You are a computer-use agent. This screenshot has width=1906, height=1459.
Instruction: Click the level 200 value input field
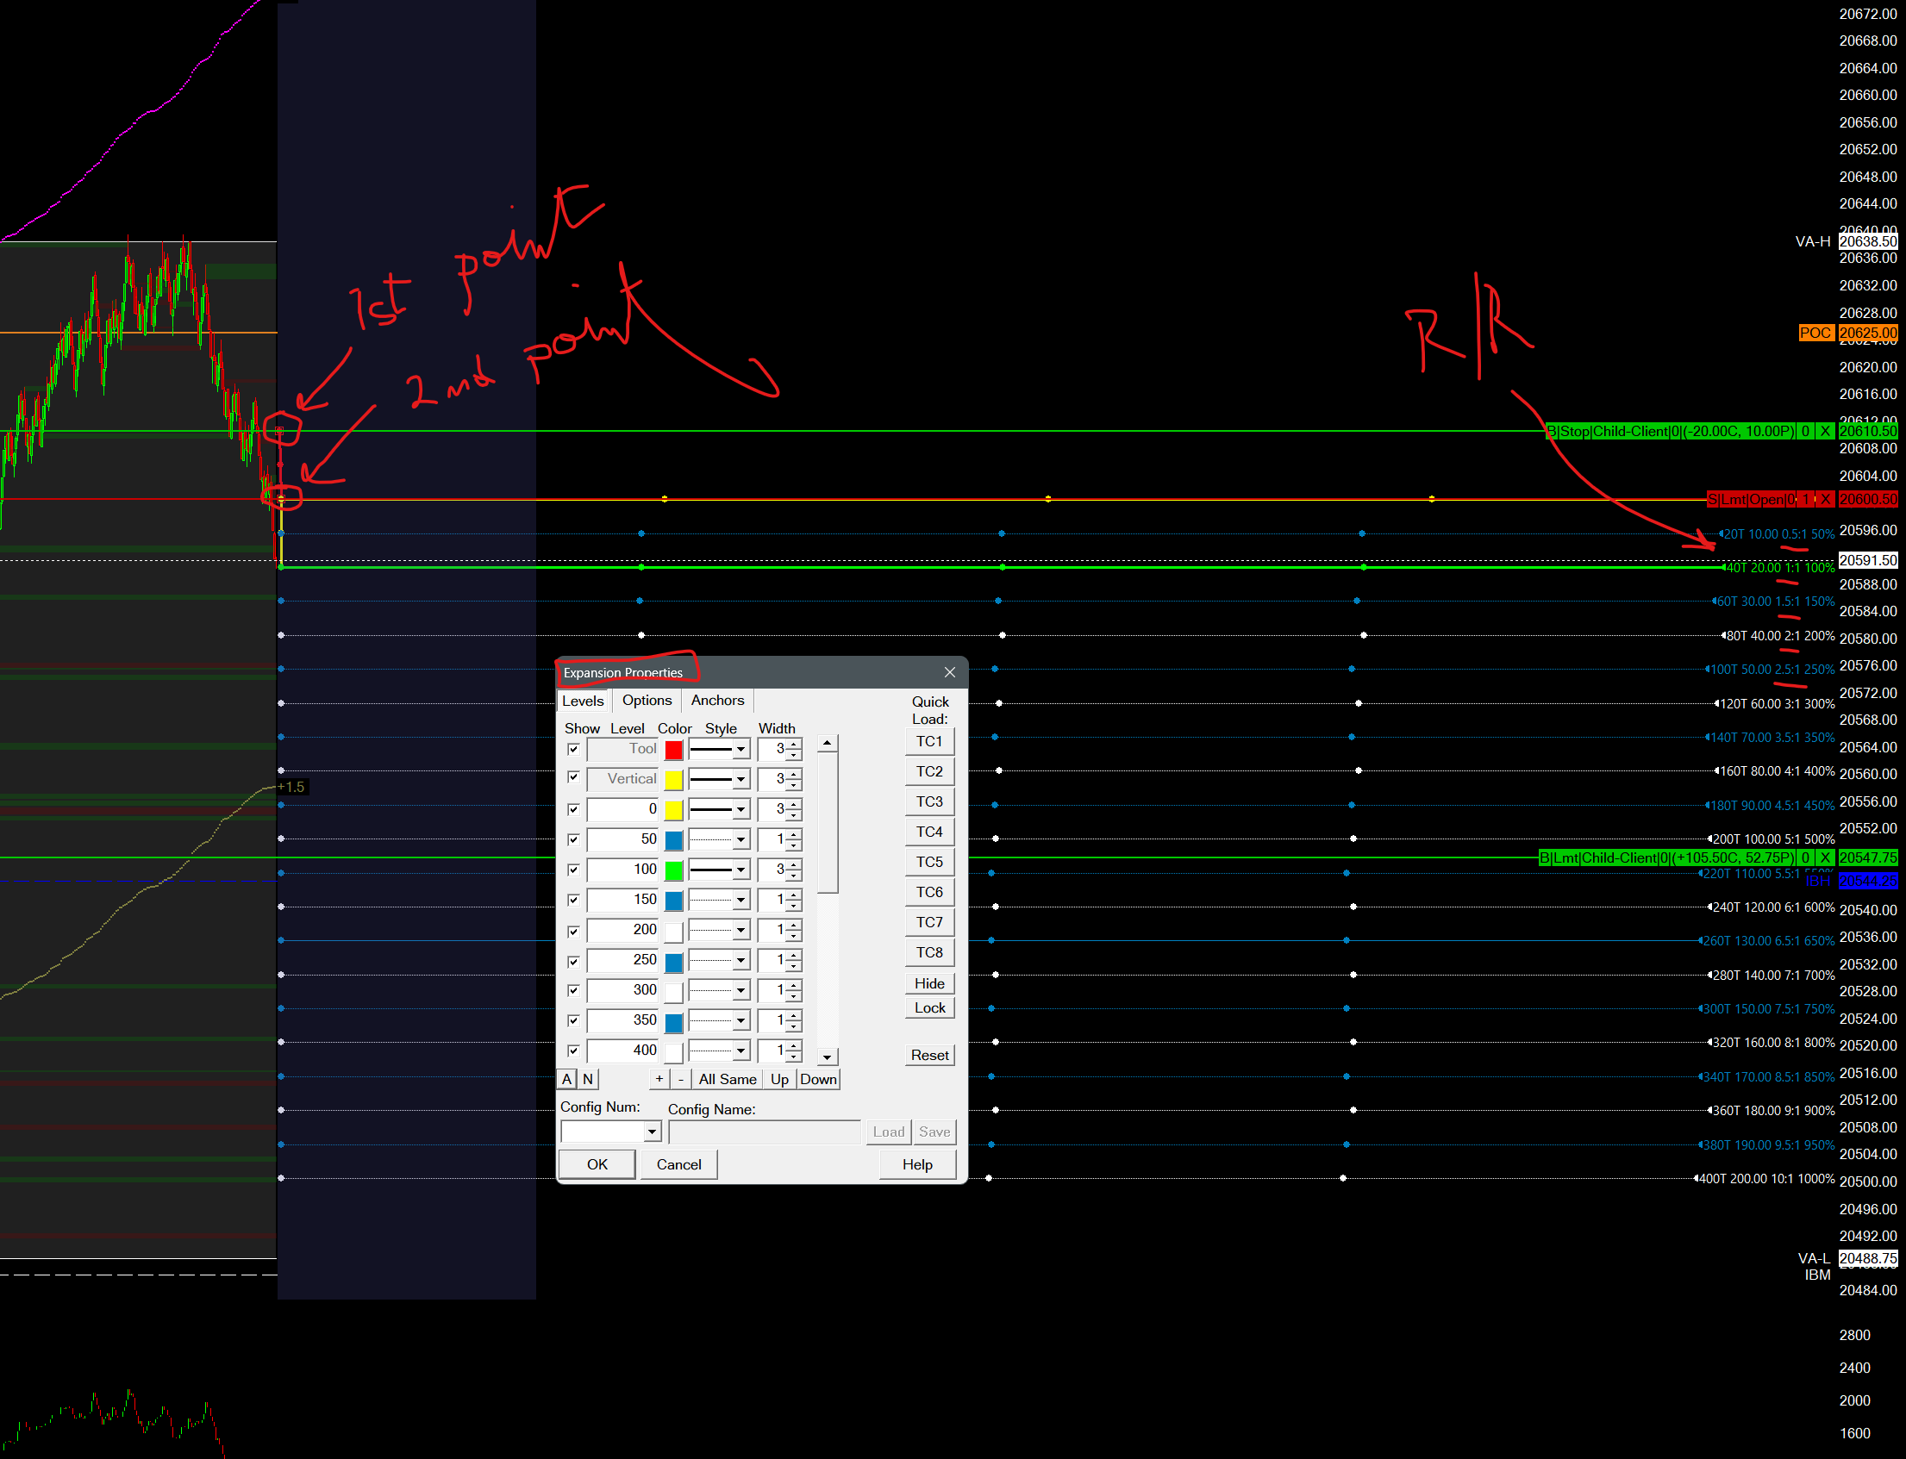pyautogui.click(x=622, y=930)
